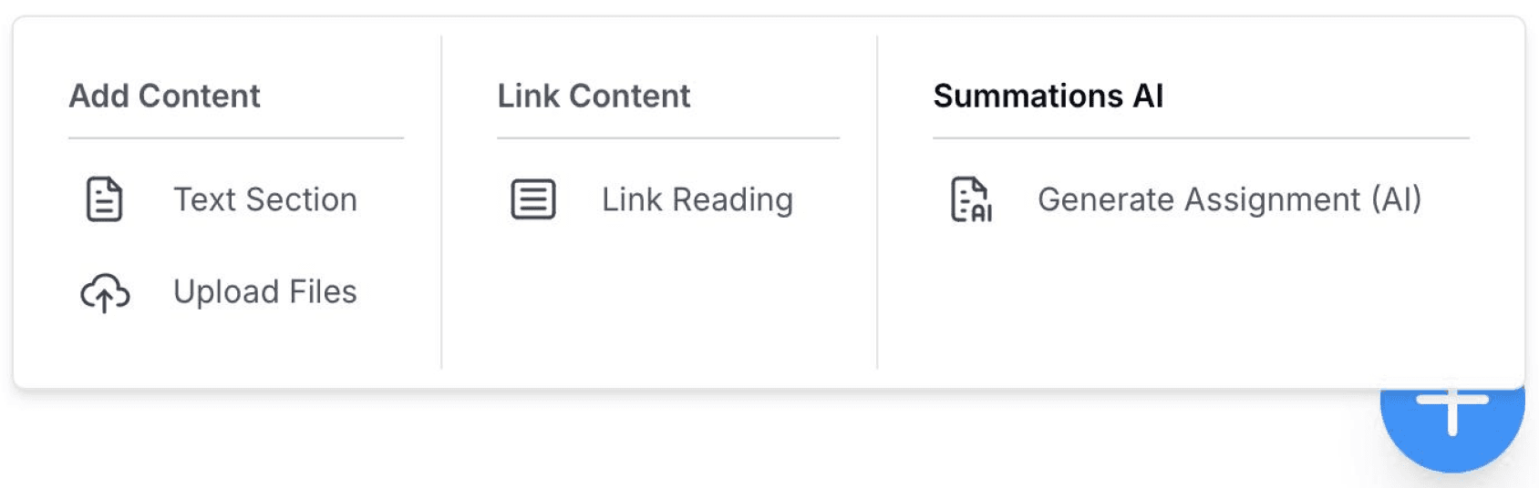Viewport: 1539px width, 488px height.
Task: Click the "Add Content" column heading
Action: (165, 96)
